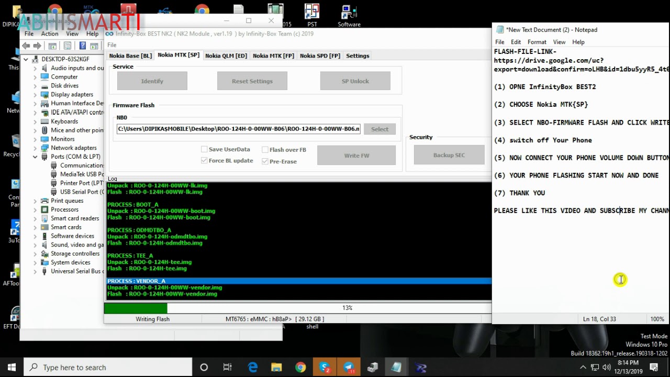Click the Reset Settings button
The width and height of the screenshot is (670, 377).
[252, 81]
